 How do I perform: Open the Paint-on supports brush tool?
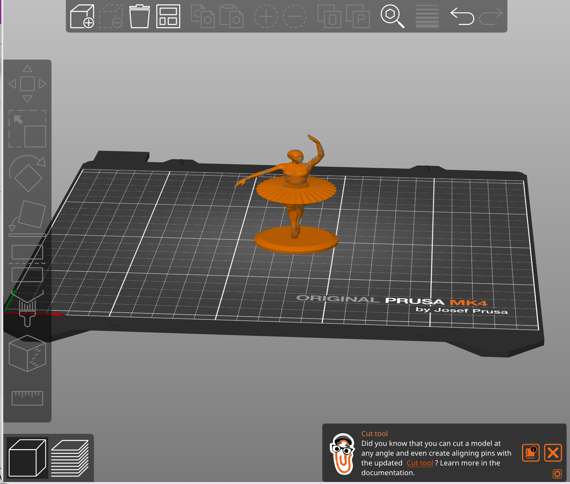(27, 308)
